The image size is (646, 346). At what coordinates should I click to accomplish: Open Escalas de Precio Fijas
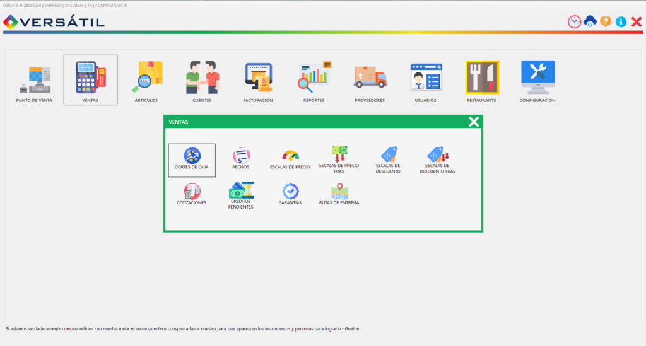point(339,159)
